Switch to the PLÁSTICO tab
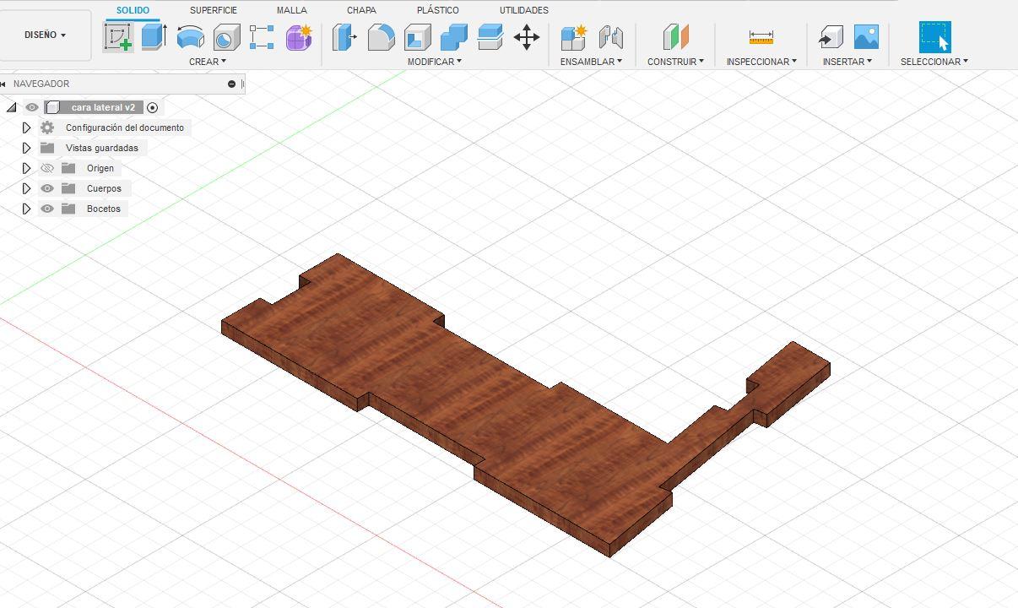The image size is (1018, 608). tap(438, 10)
